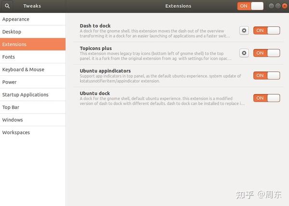Close the Tweaks window
Image resolution: width=289 pixels, height=206 pixels.
[284, 6]
